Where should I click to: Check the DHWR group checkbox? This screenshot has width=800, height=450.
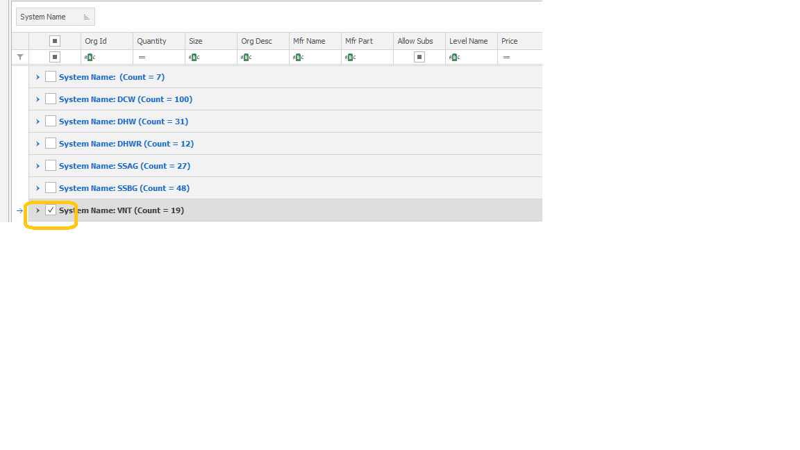click(x=51, y=143)
